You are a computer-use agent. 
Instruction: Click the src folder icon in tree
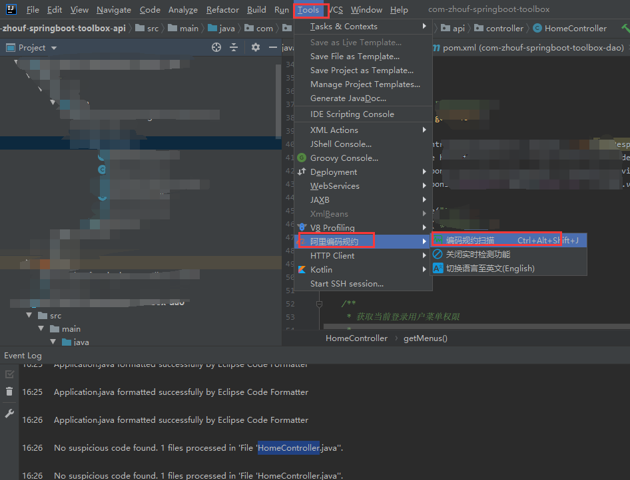pyautogui.click(x=43, y=316)
